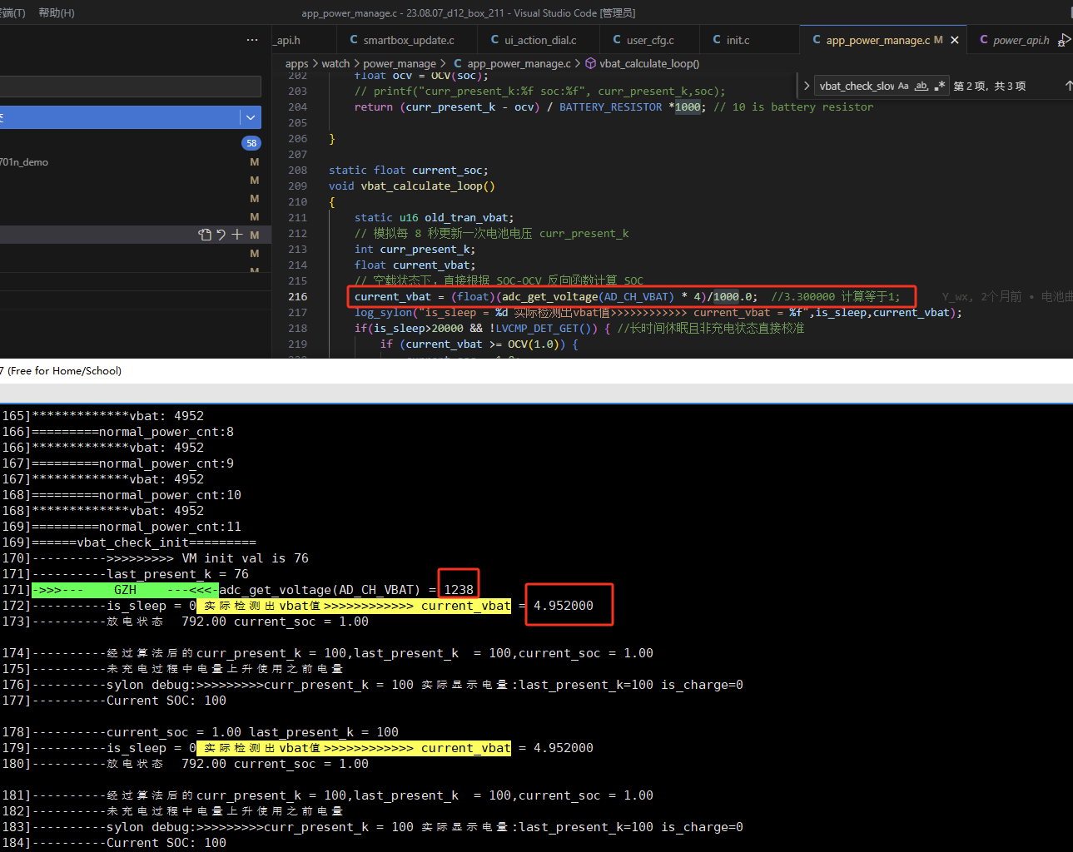Click BATTERY_RESISTOR in line 204
This screenshot has width=1073, height=852.
point(610,107)
